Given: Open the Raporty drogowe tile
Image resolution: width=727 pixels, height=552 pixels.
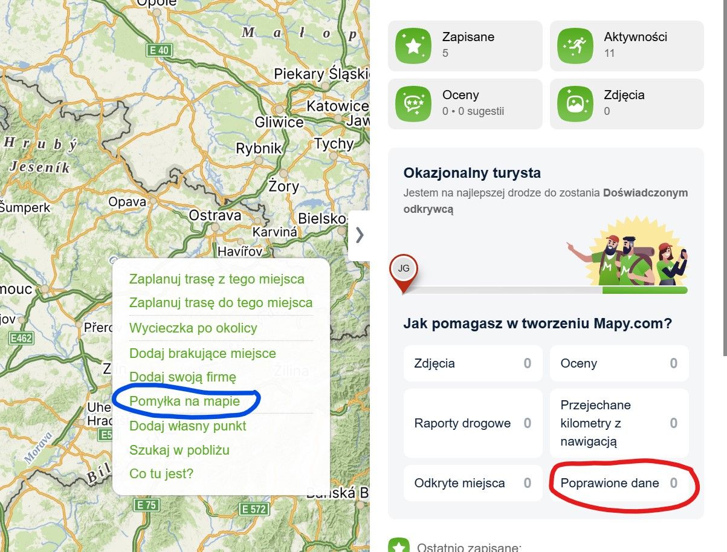Looking at the screenshot, I should (x=473, y=423).
